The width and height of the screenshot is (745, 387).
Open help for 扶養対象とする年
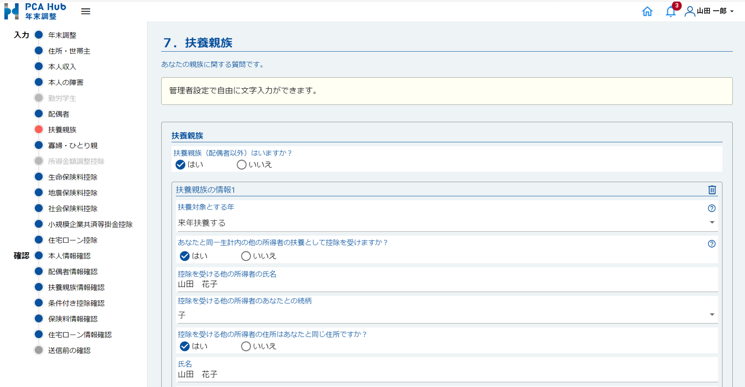712,209
